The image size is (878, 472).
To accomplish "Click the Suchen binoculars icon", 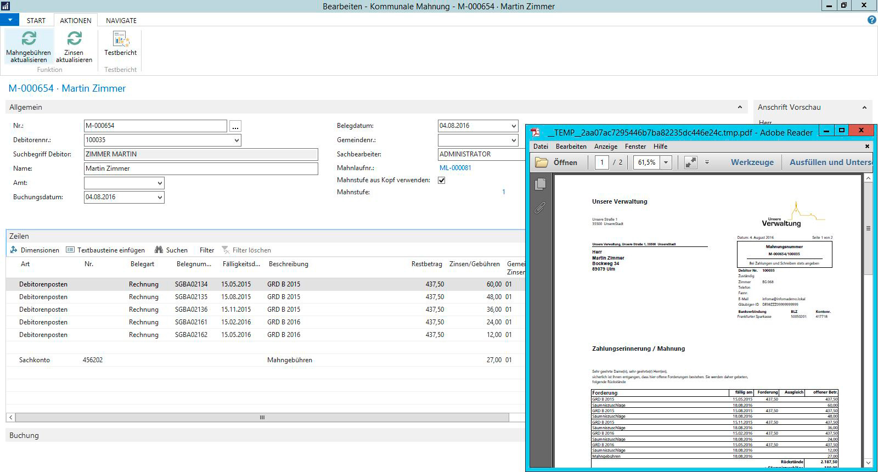I will point(159,250).
